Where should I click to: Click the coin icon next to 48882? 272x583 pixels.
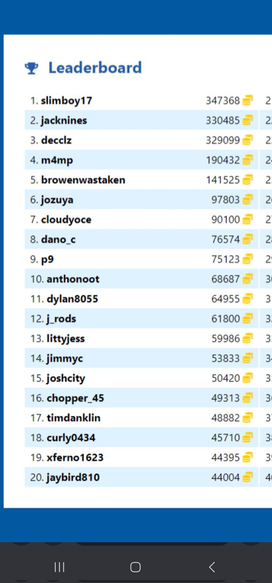[248, 418]
